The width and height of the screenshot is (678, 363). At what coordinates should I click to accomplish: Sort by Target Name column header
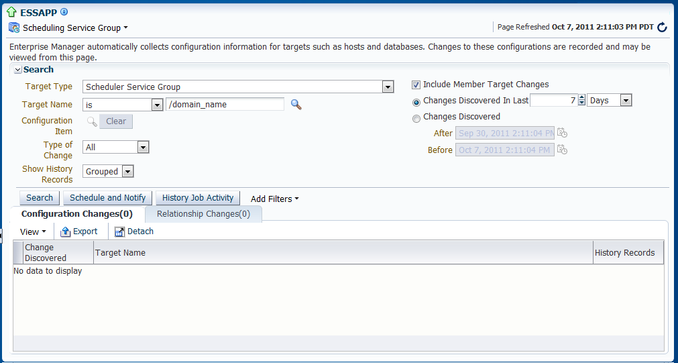343,253
